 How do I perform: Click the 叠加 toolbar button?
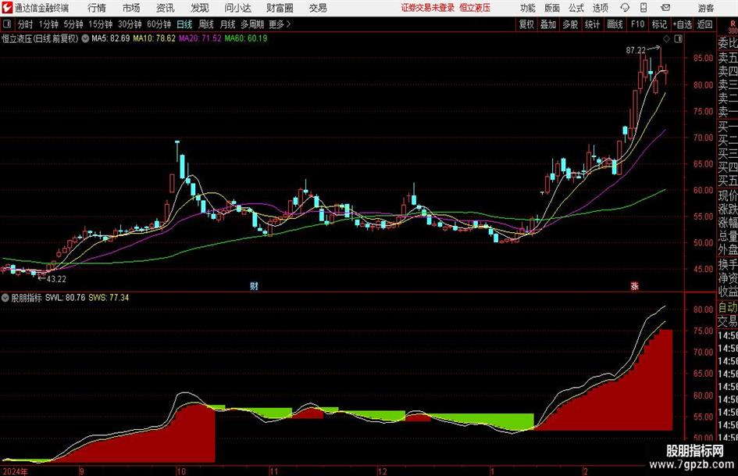coord(548,24)
